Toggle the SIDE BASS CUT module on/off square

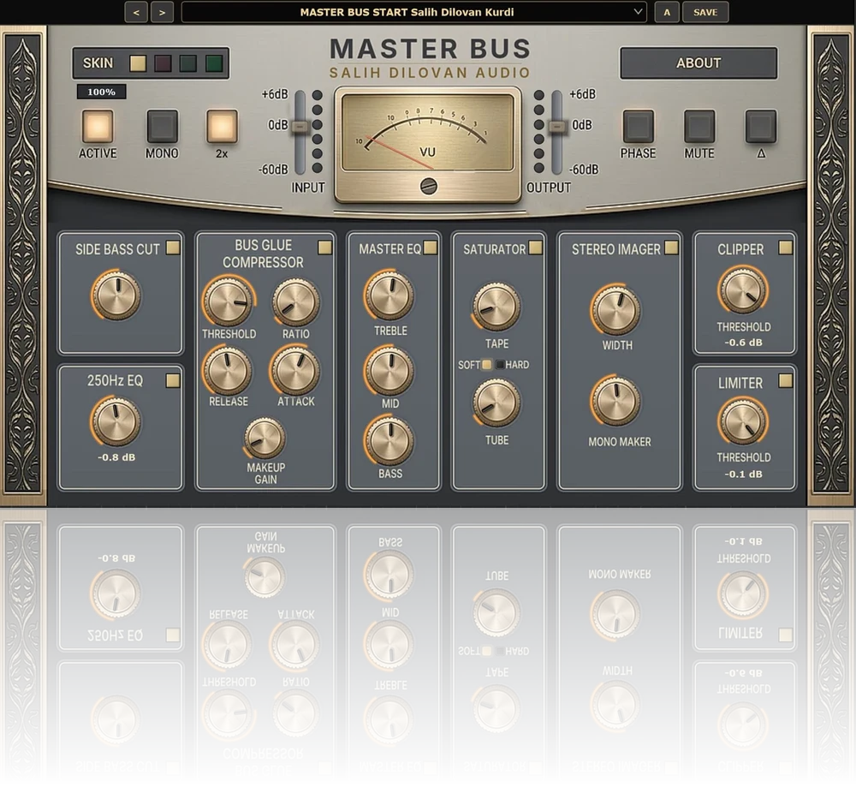(x=173, y=248)
